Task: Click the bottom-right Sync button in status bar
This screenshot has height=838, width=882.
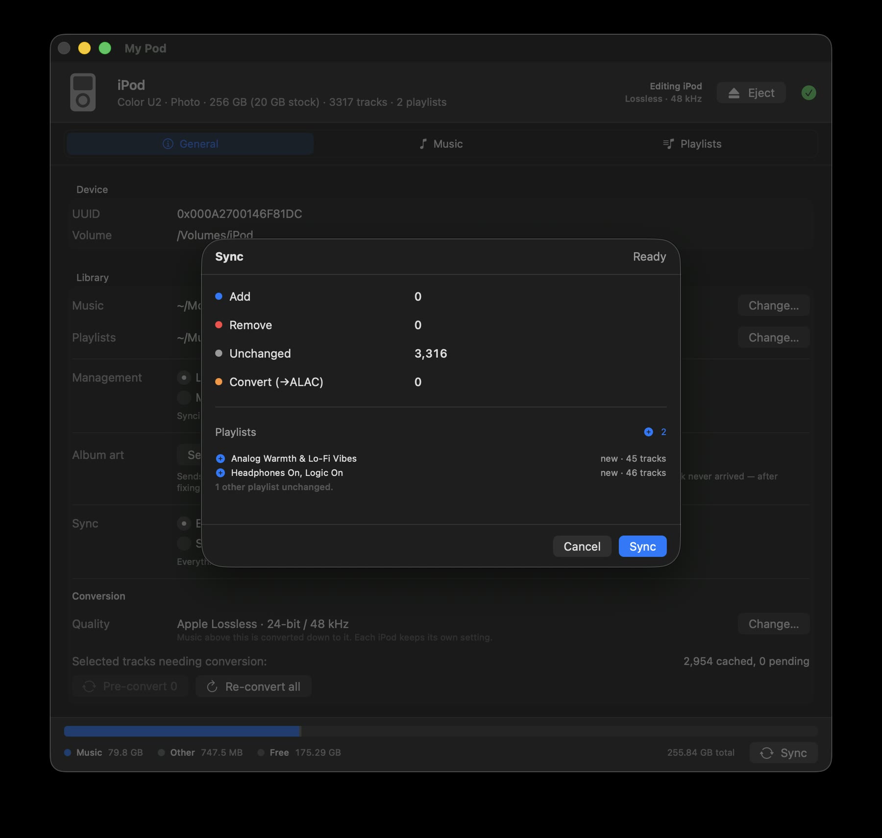Action: [x=784, y=753]
